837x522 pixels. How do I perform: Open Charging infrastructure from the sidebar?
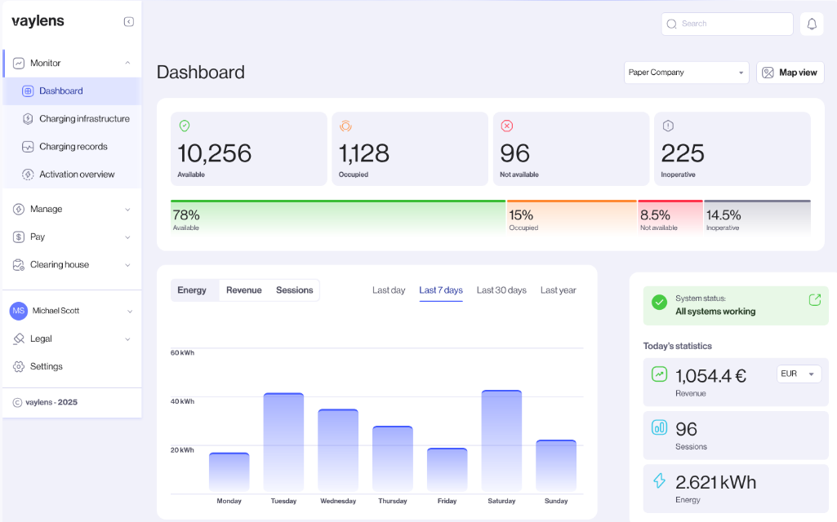84,119
